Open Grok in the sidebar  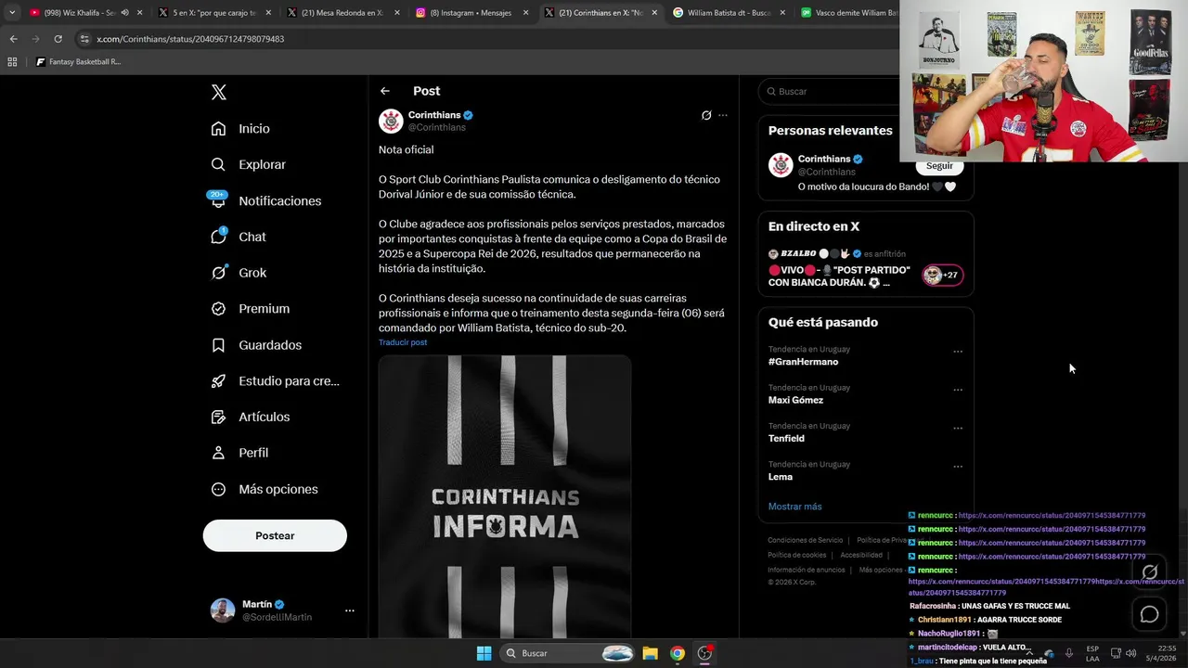point(239,273)
